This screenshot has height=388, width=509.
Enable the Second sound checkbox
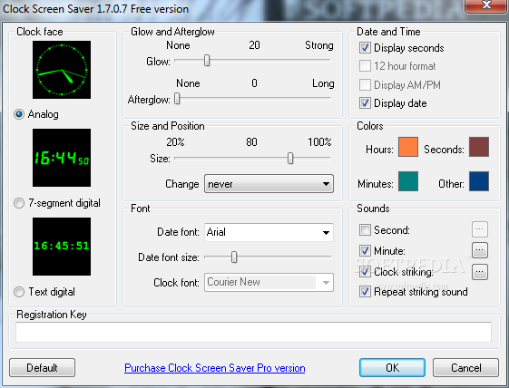click(365, 230)
